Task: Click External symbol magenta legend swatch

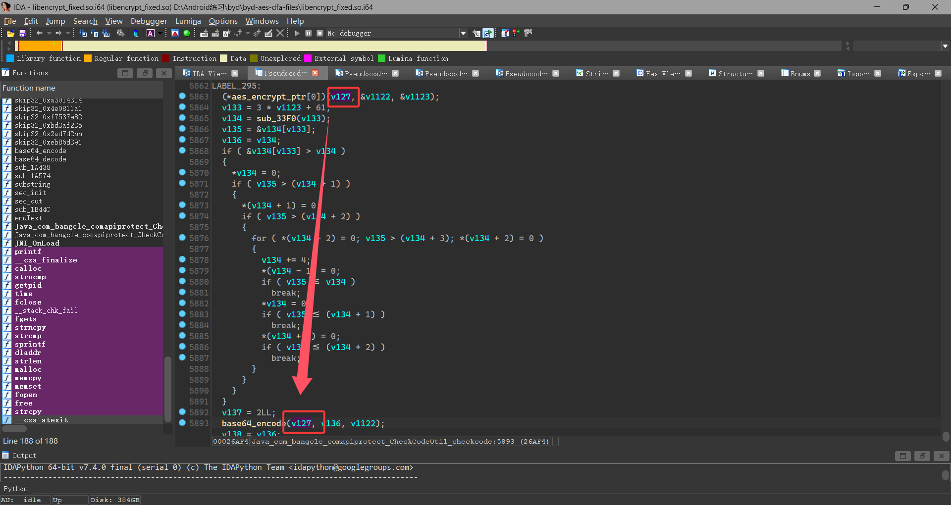Action: 308,58
